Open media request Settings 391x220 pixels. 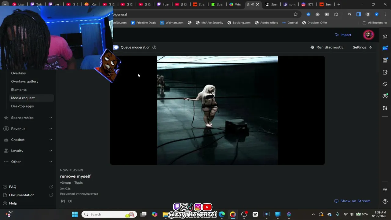click(362, 47)
